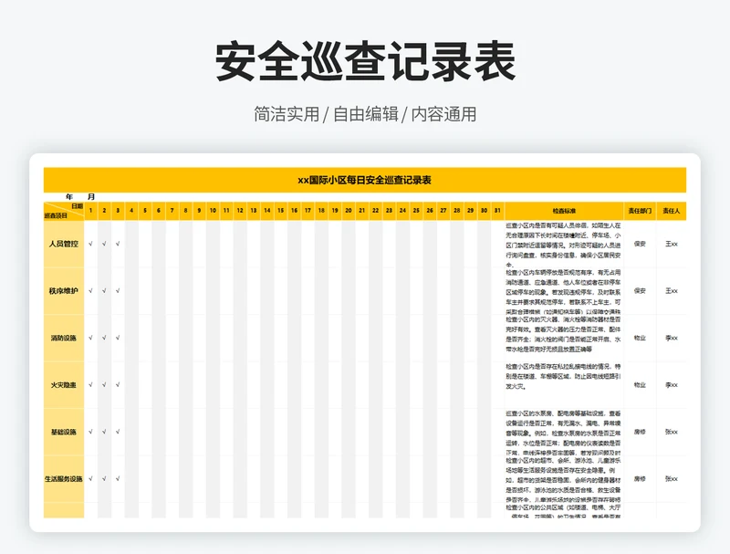This screenshot has height=554, width=730.
Task: Select 王xx in the 人员管控 row
Action: [x=672, y=244]
